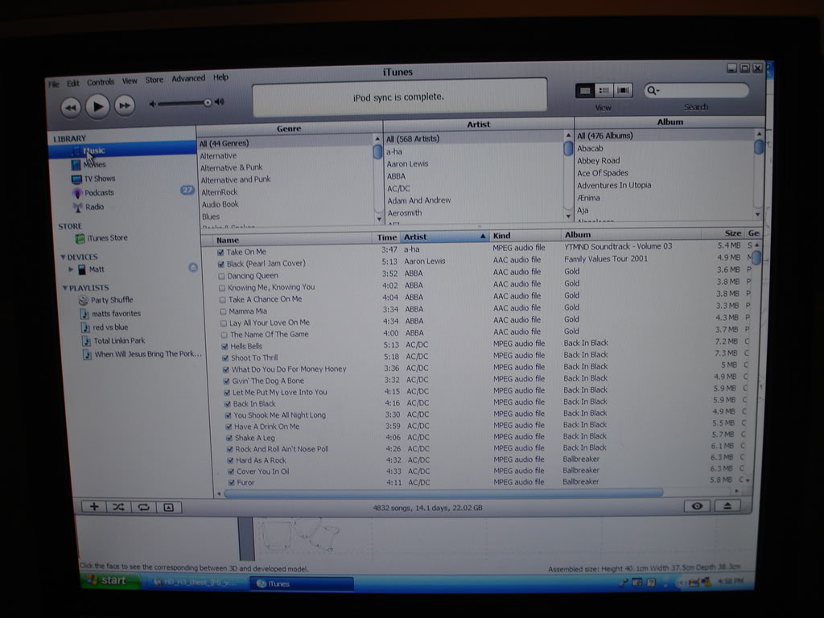
Task: Check the Dancing Queen checkbox
Action: pos(222,277)
